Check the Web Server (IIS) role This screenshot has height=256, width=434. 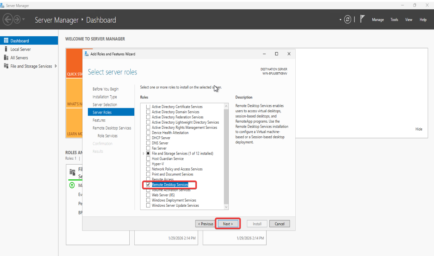coord(148,195)
